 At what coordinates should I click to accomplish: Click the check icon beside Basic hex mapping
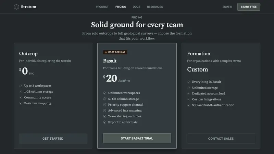(21, 103)
